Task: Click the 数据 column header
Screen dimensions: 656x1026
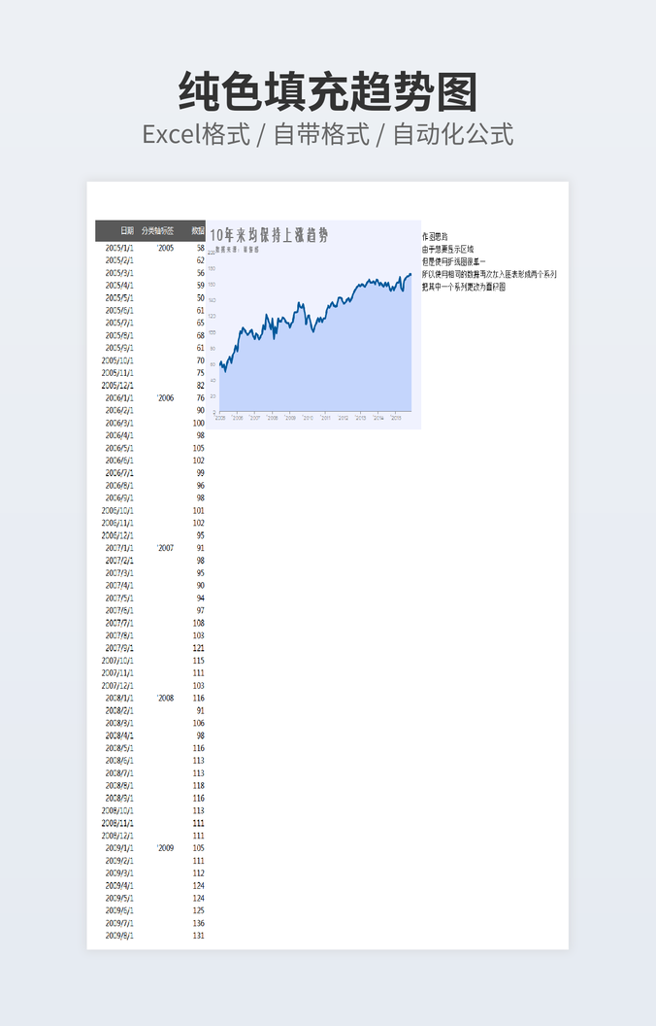Action: 198,231
